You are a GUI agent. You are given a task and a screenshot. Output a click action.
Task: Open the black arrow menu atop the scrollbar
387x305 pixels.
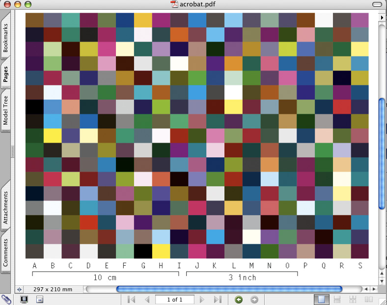point(382,18)
